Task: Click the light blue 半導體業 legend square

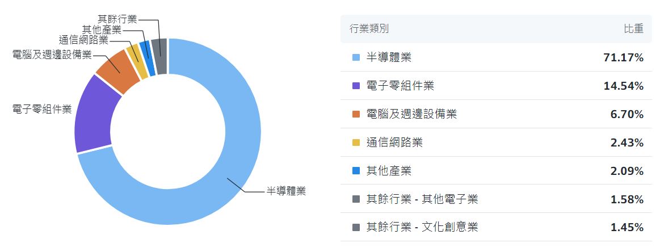Action: coord(356,57)
